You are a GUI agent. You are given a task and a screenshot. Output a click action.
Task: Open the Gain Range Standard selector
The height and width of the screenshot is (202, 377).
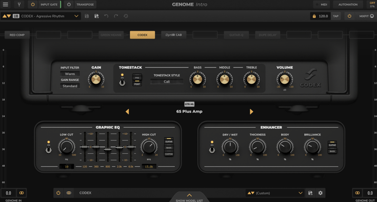pyautogui.click(x=70, y=86)
